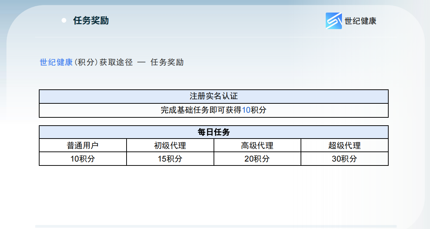
Task: Click the 世纪健康 brand name beside logo
Action: click(x=360, y=21)
